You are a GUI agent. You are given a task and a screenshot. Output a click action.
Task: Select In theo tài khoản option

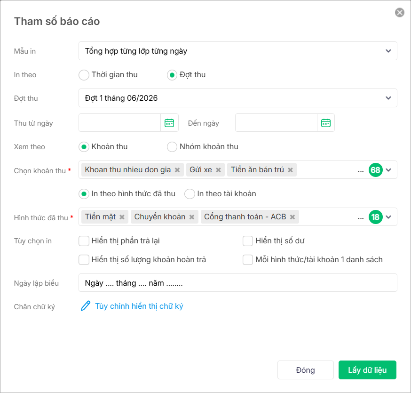(x=190, y=194)
